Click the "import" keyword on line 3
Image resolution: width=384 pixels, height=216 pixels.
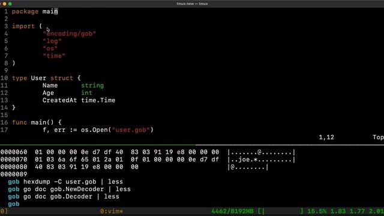pyautogui.click(x=23, y=26)
